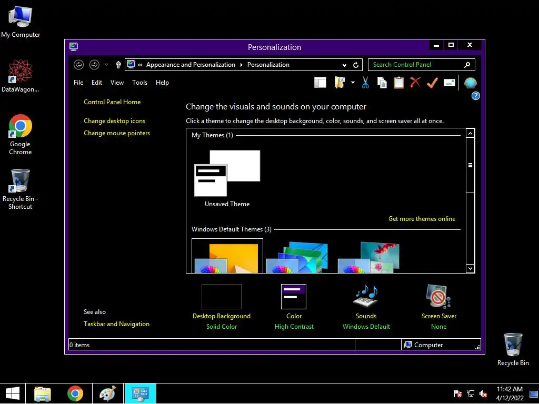Click the muted volume tray icon
This screenshot has width=539, height=404.
pyautogui.click(x=483, y=393)
